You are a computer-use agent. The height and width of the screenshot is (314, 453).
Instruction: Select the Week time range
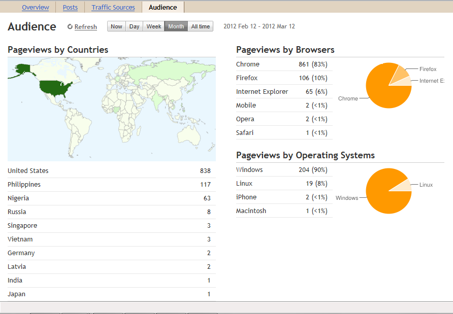coord(154,26)
